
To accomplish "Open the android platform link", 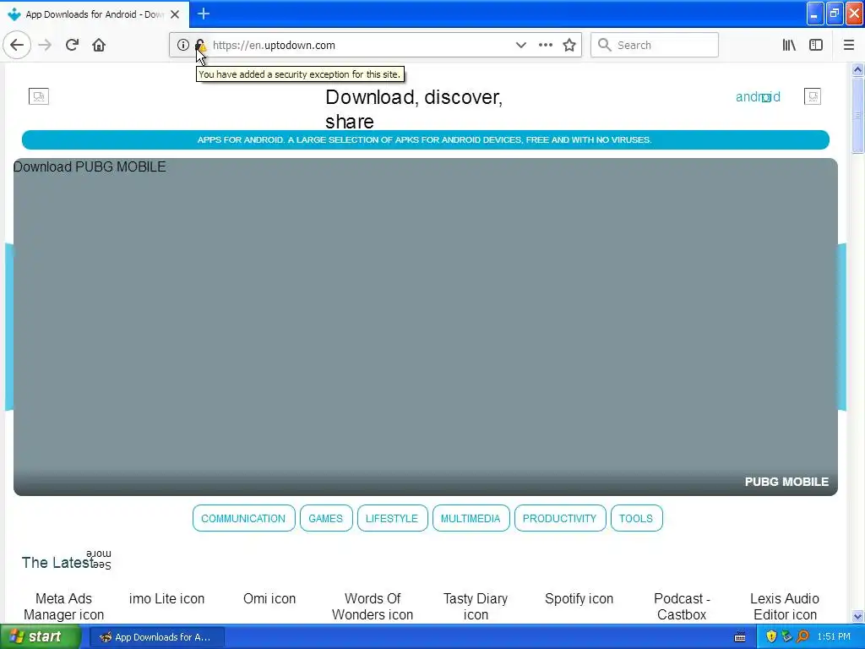I will pyautogui.click(x=758, y=97).
